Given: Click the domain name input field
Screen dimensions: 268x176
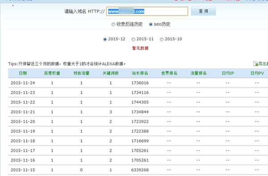Looking at the screenshot, I should pos(147,11).
